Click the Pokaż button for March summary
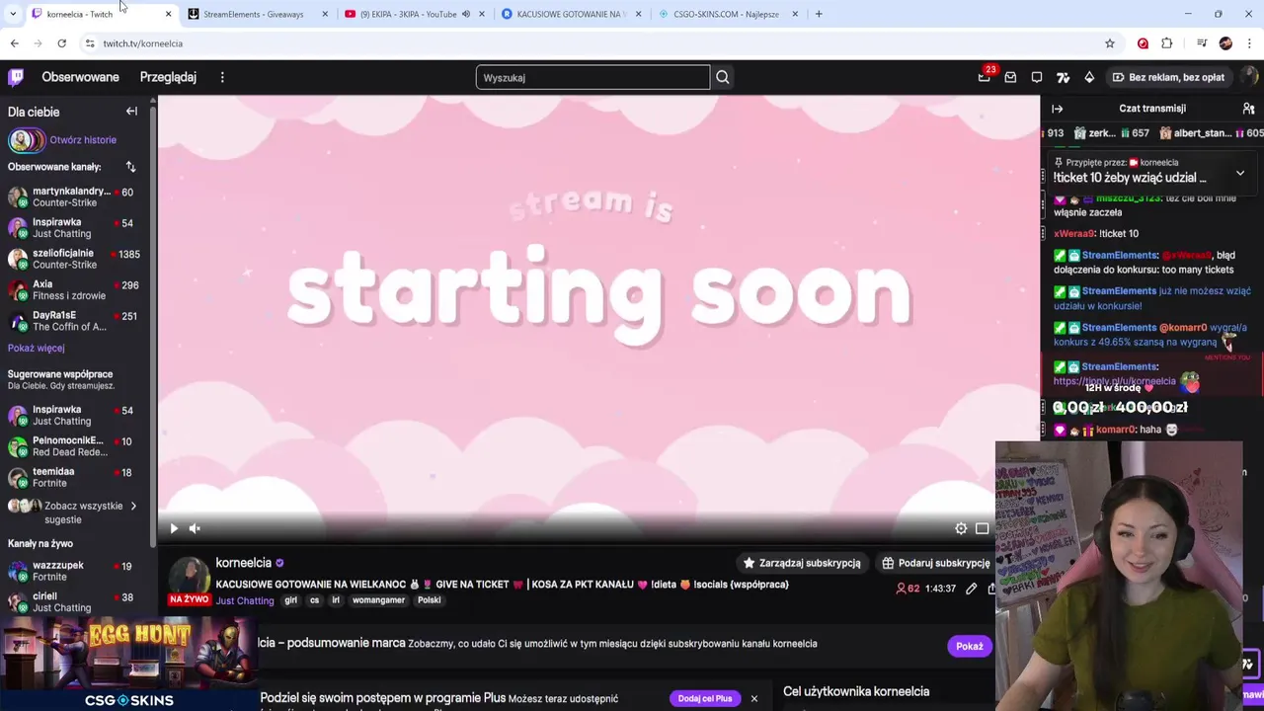 coord(969,646)
